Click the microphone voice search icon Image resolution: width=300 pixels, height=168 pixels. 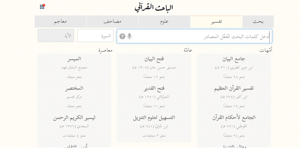point(129,36)
